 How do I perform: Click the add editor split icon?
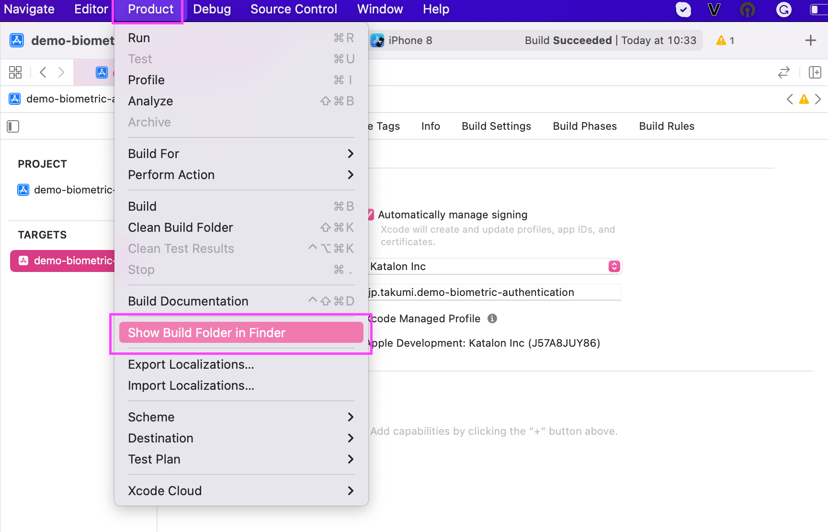(815, 72)
